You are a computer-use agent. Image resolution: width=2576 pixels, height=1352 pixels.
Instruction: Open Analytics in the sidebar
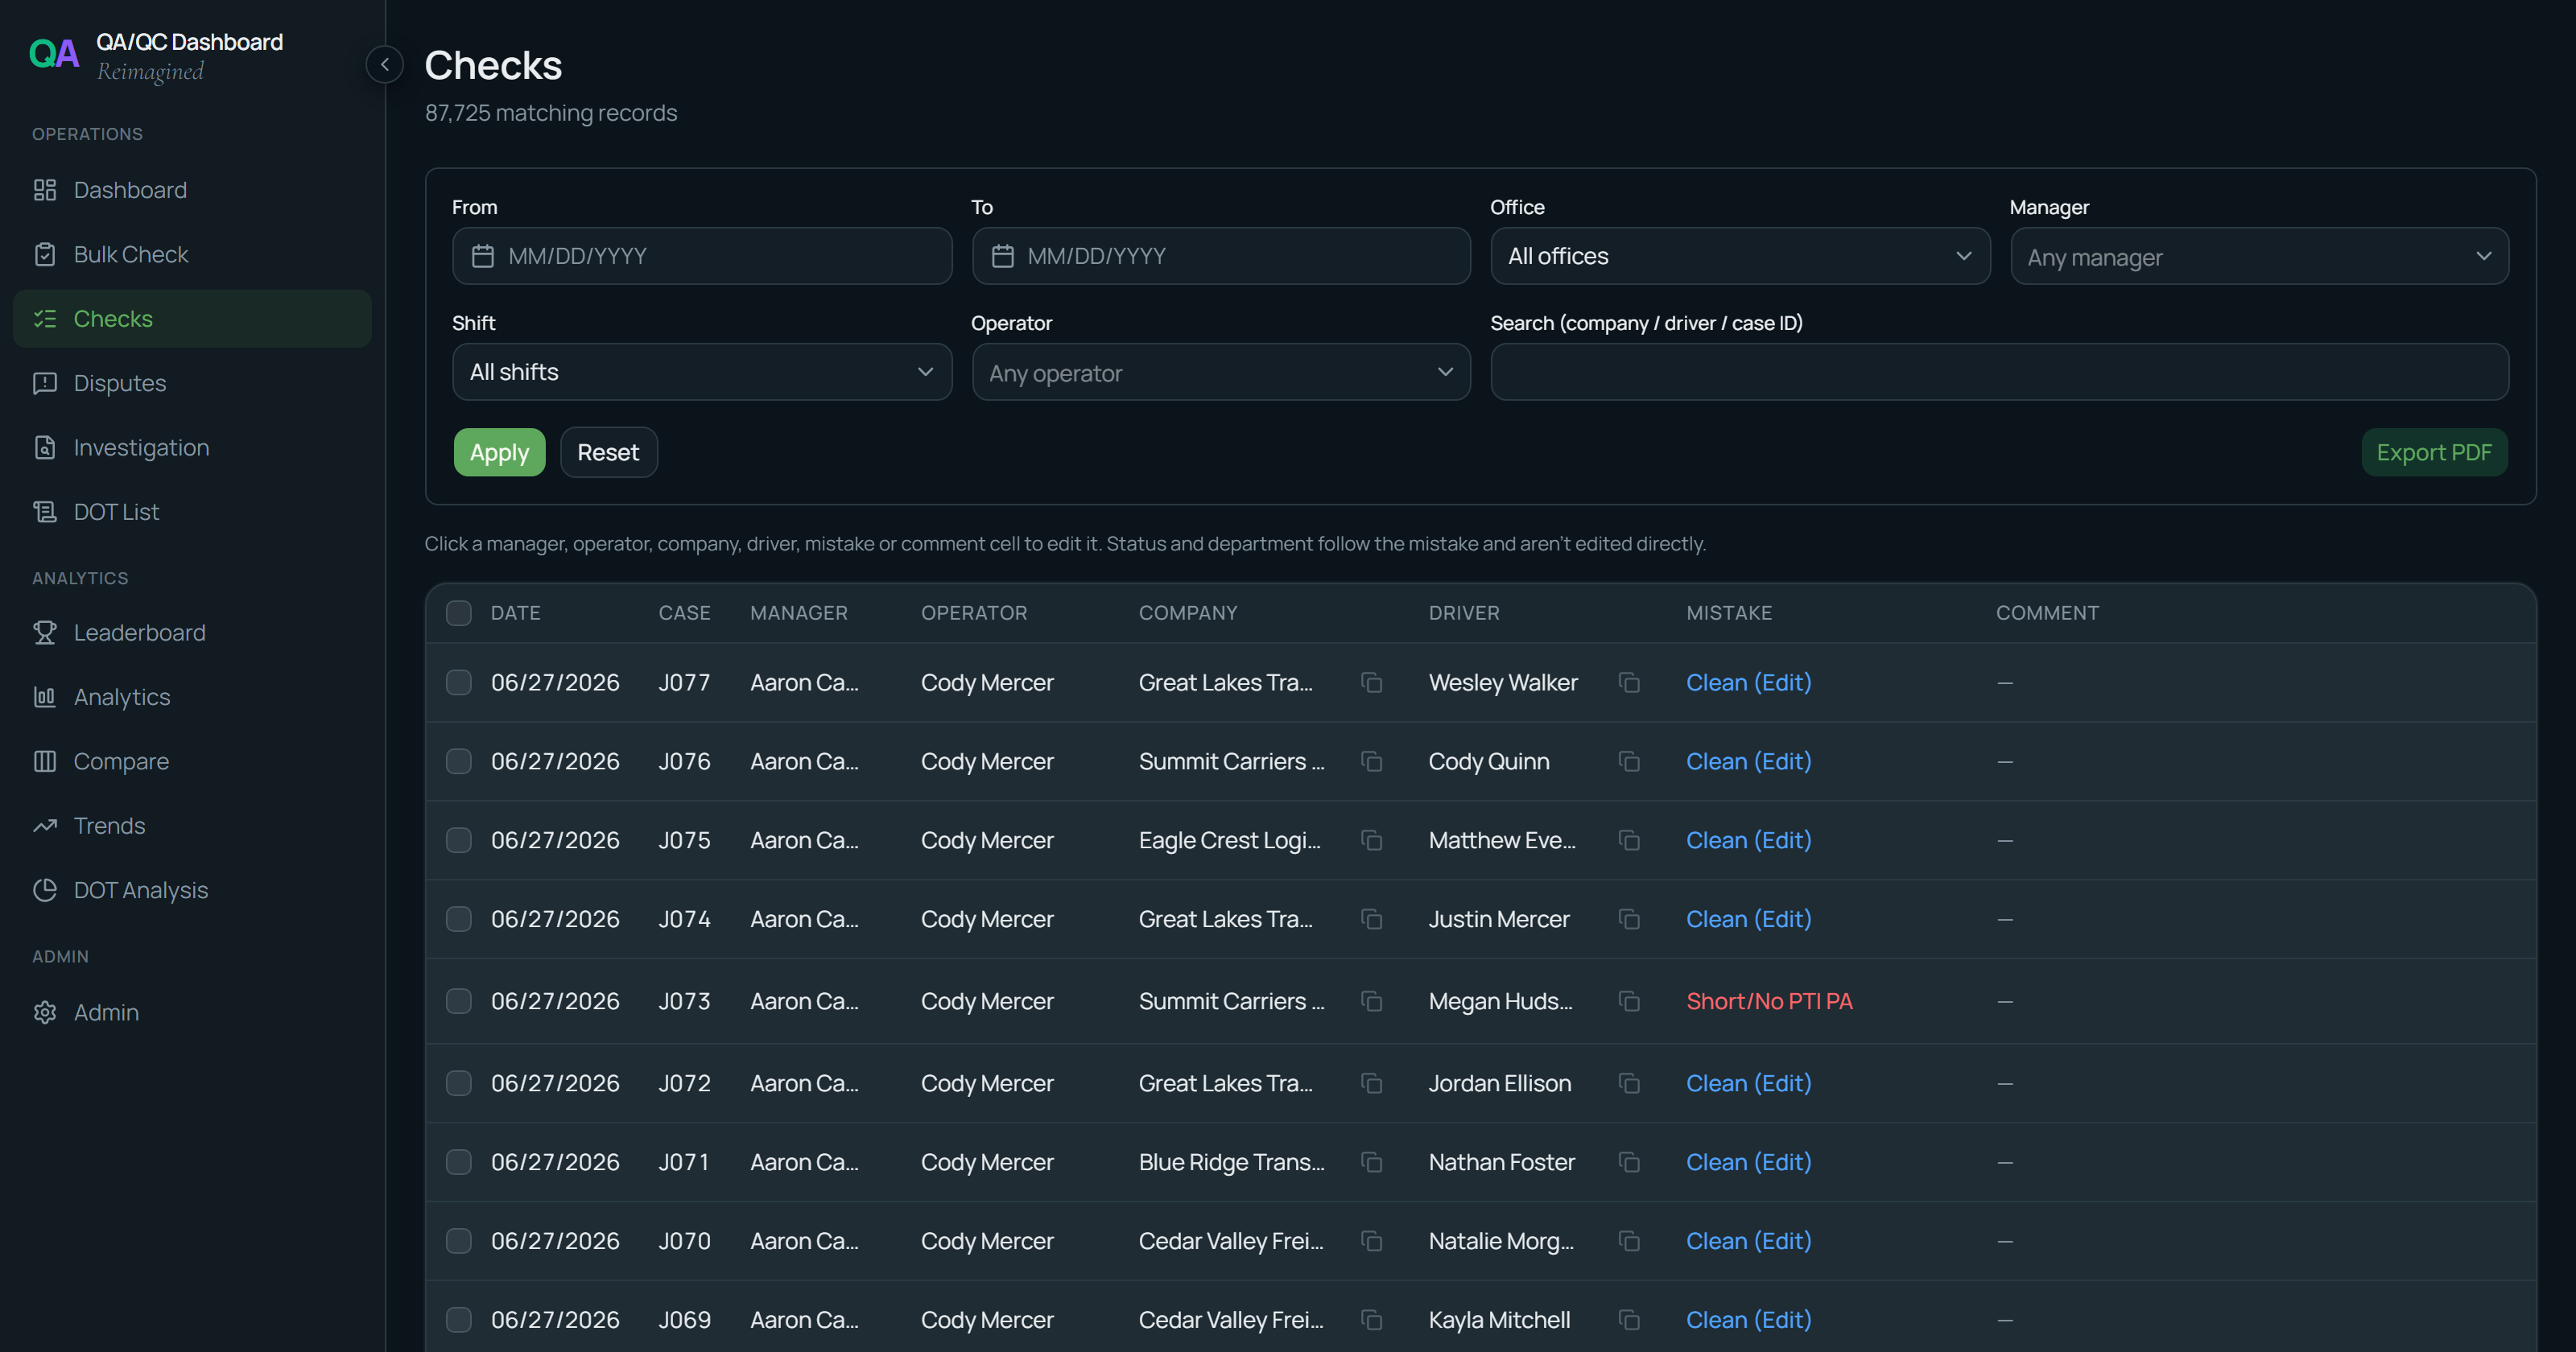tap(192, 697)
